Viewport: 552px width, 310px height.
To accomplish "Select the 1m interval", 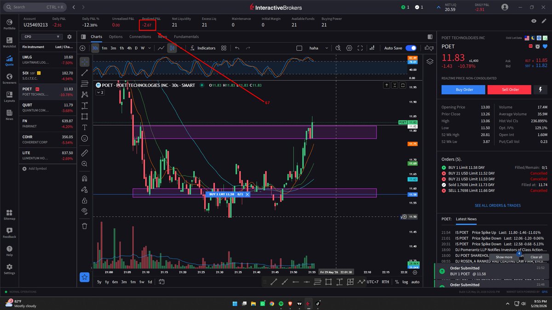I will [104, 48].
